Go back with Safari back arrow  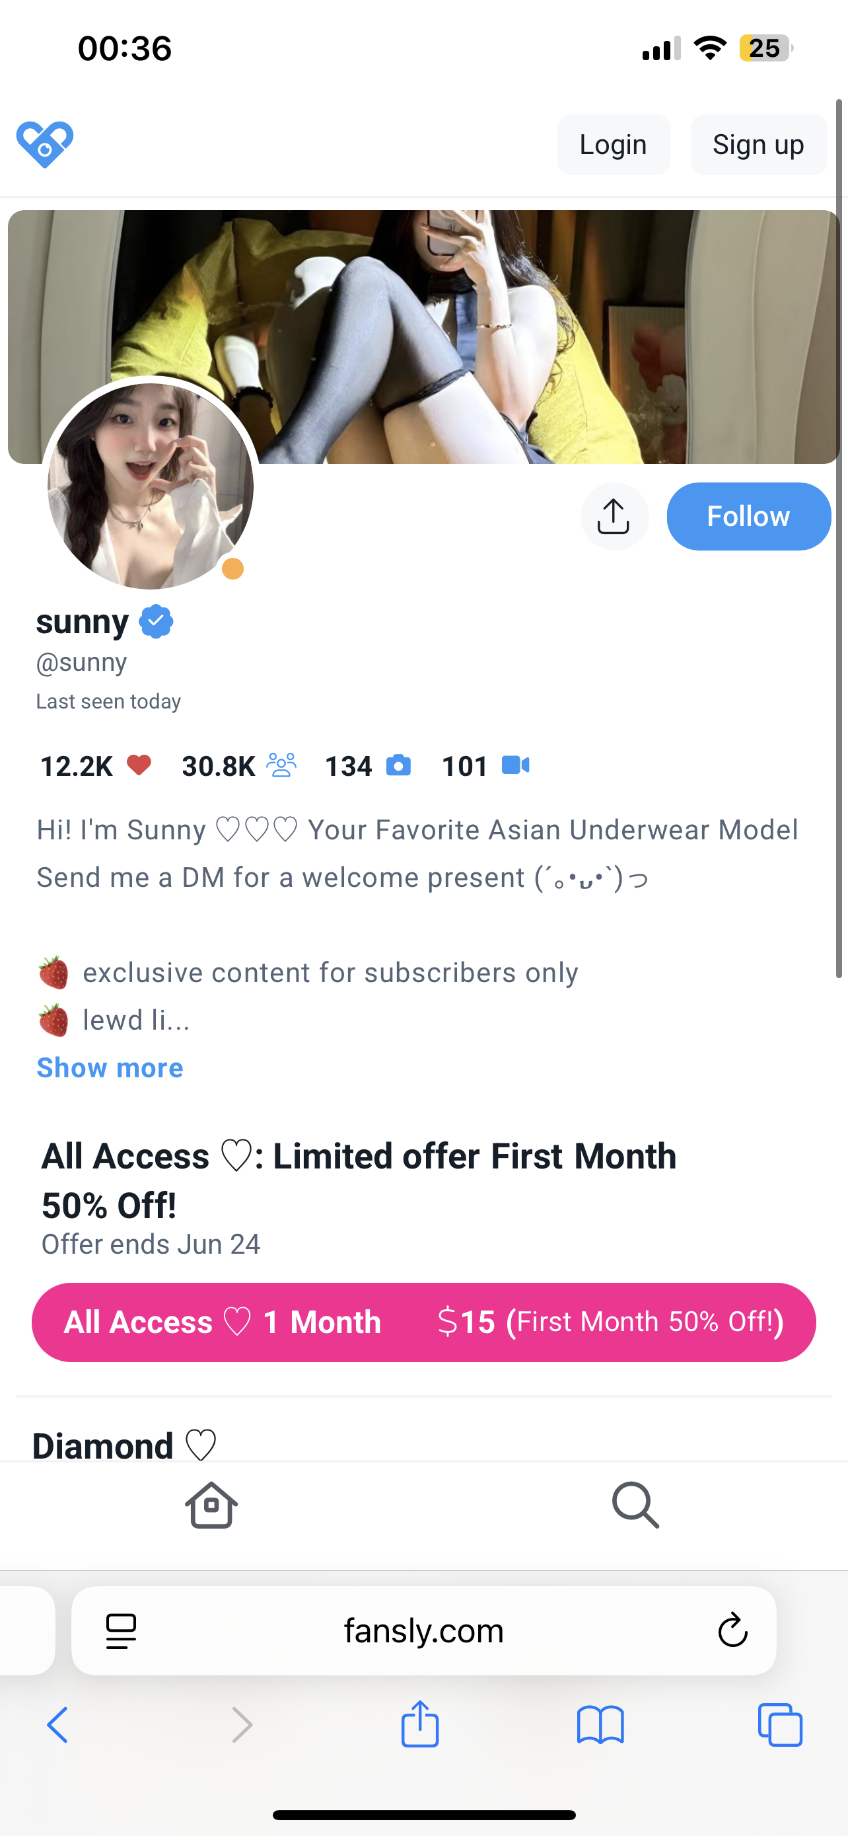(57, 1725)
